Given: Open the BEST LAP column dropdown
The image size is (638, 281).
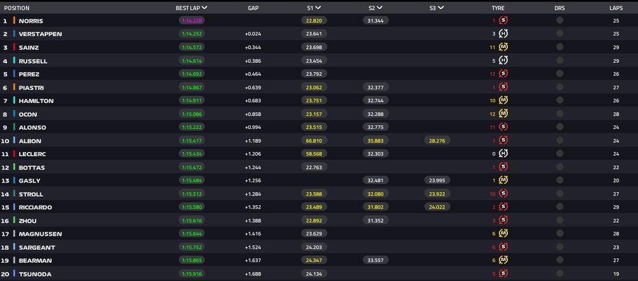Looking at the screenshot, I should pos(204,8).
